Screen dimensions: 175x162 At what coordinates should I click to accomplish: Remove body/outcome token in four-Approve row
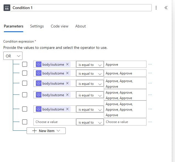tap(67, 95)
